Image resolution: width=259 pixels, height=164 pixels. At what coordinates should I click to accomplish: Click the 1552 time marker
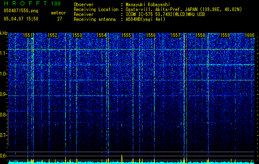tap(52, 35)
